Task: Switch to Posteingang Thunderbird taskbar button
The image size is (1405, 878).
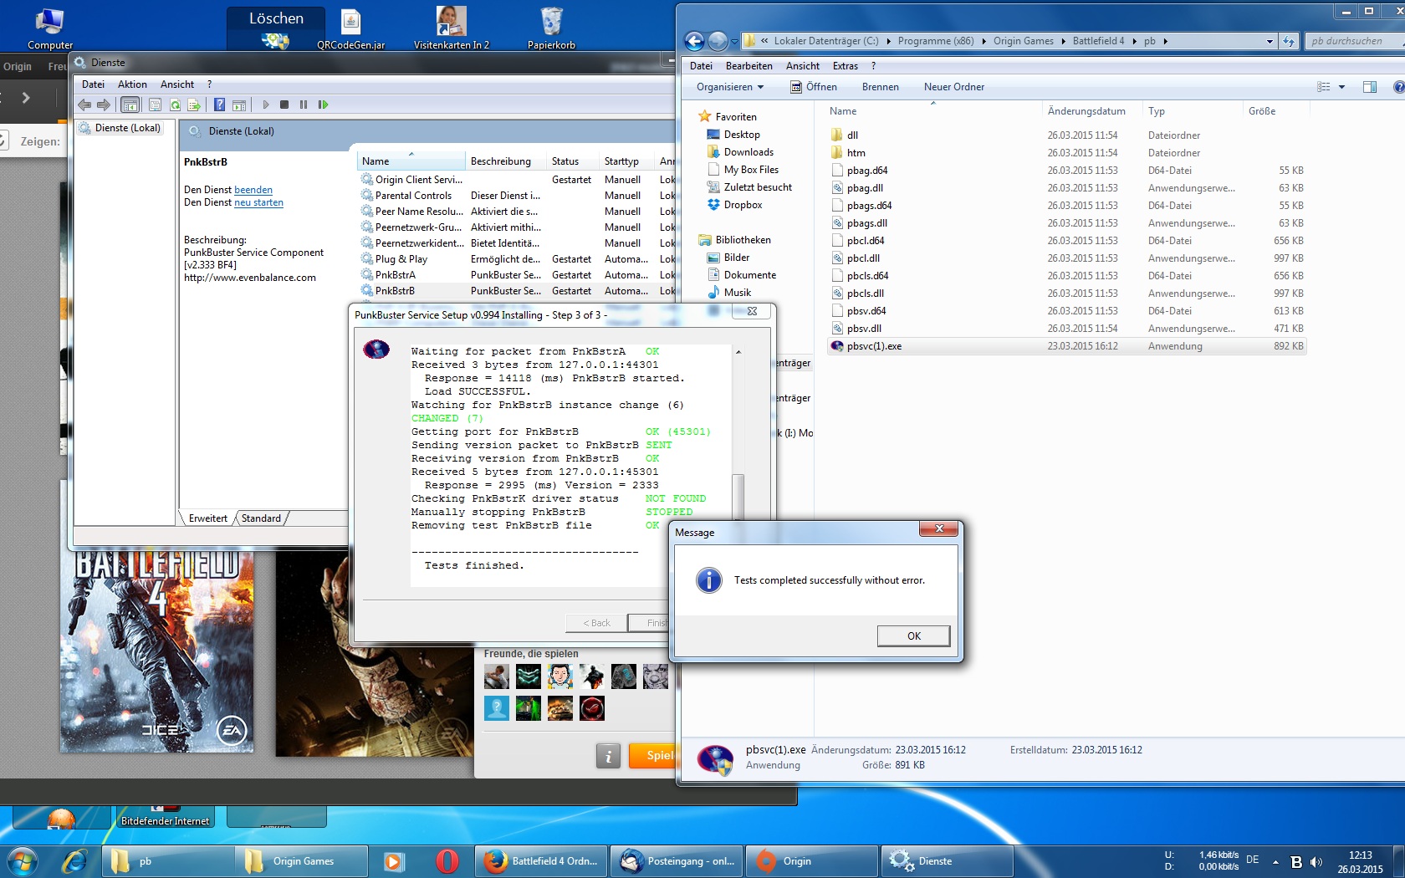Action: click(x=677, y=860)
